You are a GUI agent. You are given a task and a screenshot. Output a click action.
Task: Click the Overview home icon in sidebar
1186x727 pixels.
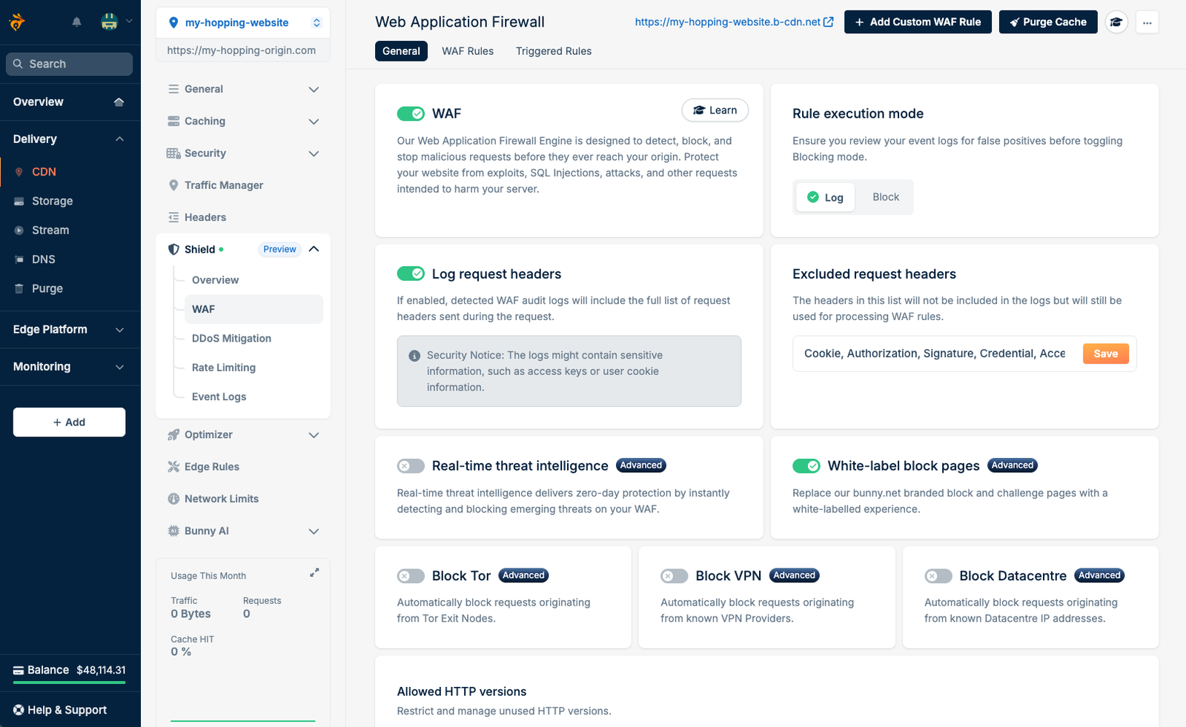point(119,102)
